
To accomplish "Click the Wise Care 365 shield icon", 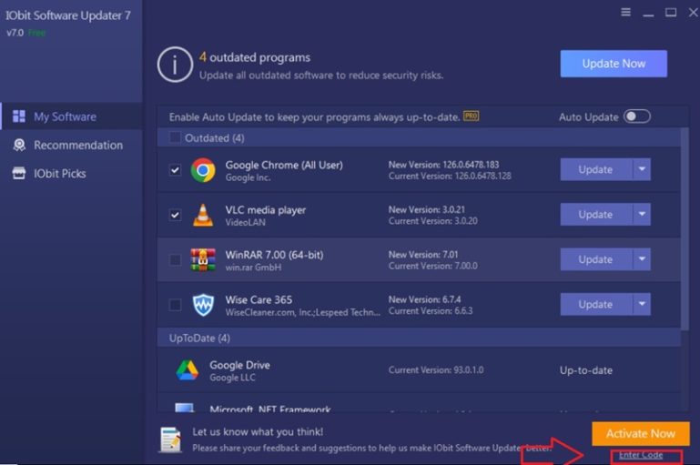I will 202,305.
